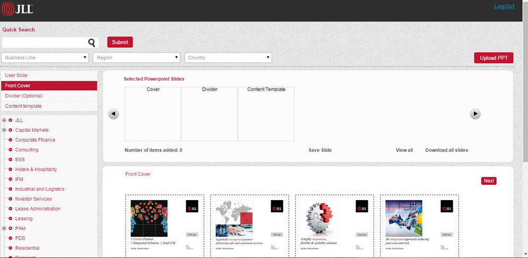This screenshot has width=528, height=258.
Task: Select the User Slide menu item
Action: 49,75
